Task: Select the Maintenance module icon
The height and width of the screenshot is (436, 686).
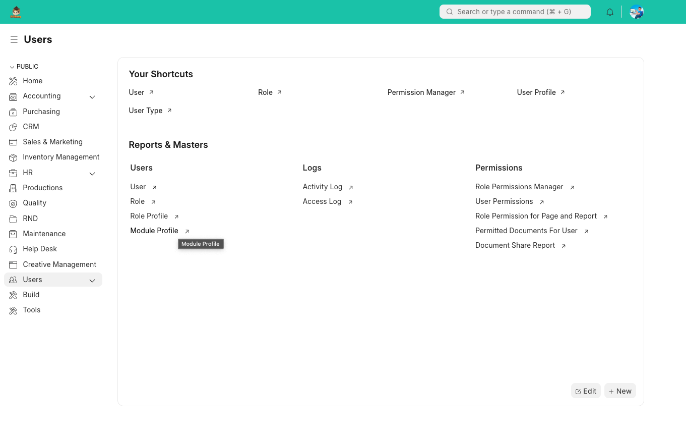Action: pyautogui.click(x=13, y=234)
